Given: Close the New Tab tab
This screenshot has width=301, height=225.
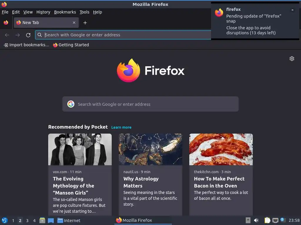Looking at the screenshot, I should point(74,23).
